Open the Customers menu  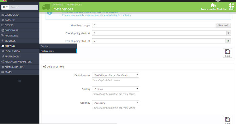[20, 30]
